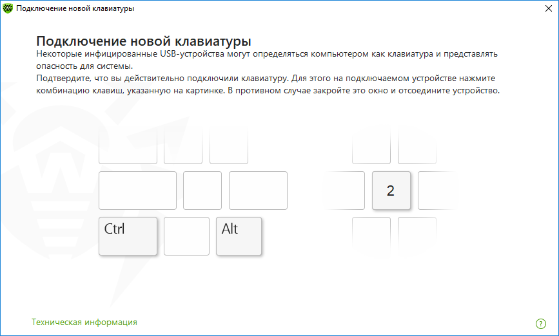The width and height of the screenshot is (559, 336).
Task: Click the sentence beginning Некоторые инфицированные USB-устройства
Action: coord(267,60)
